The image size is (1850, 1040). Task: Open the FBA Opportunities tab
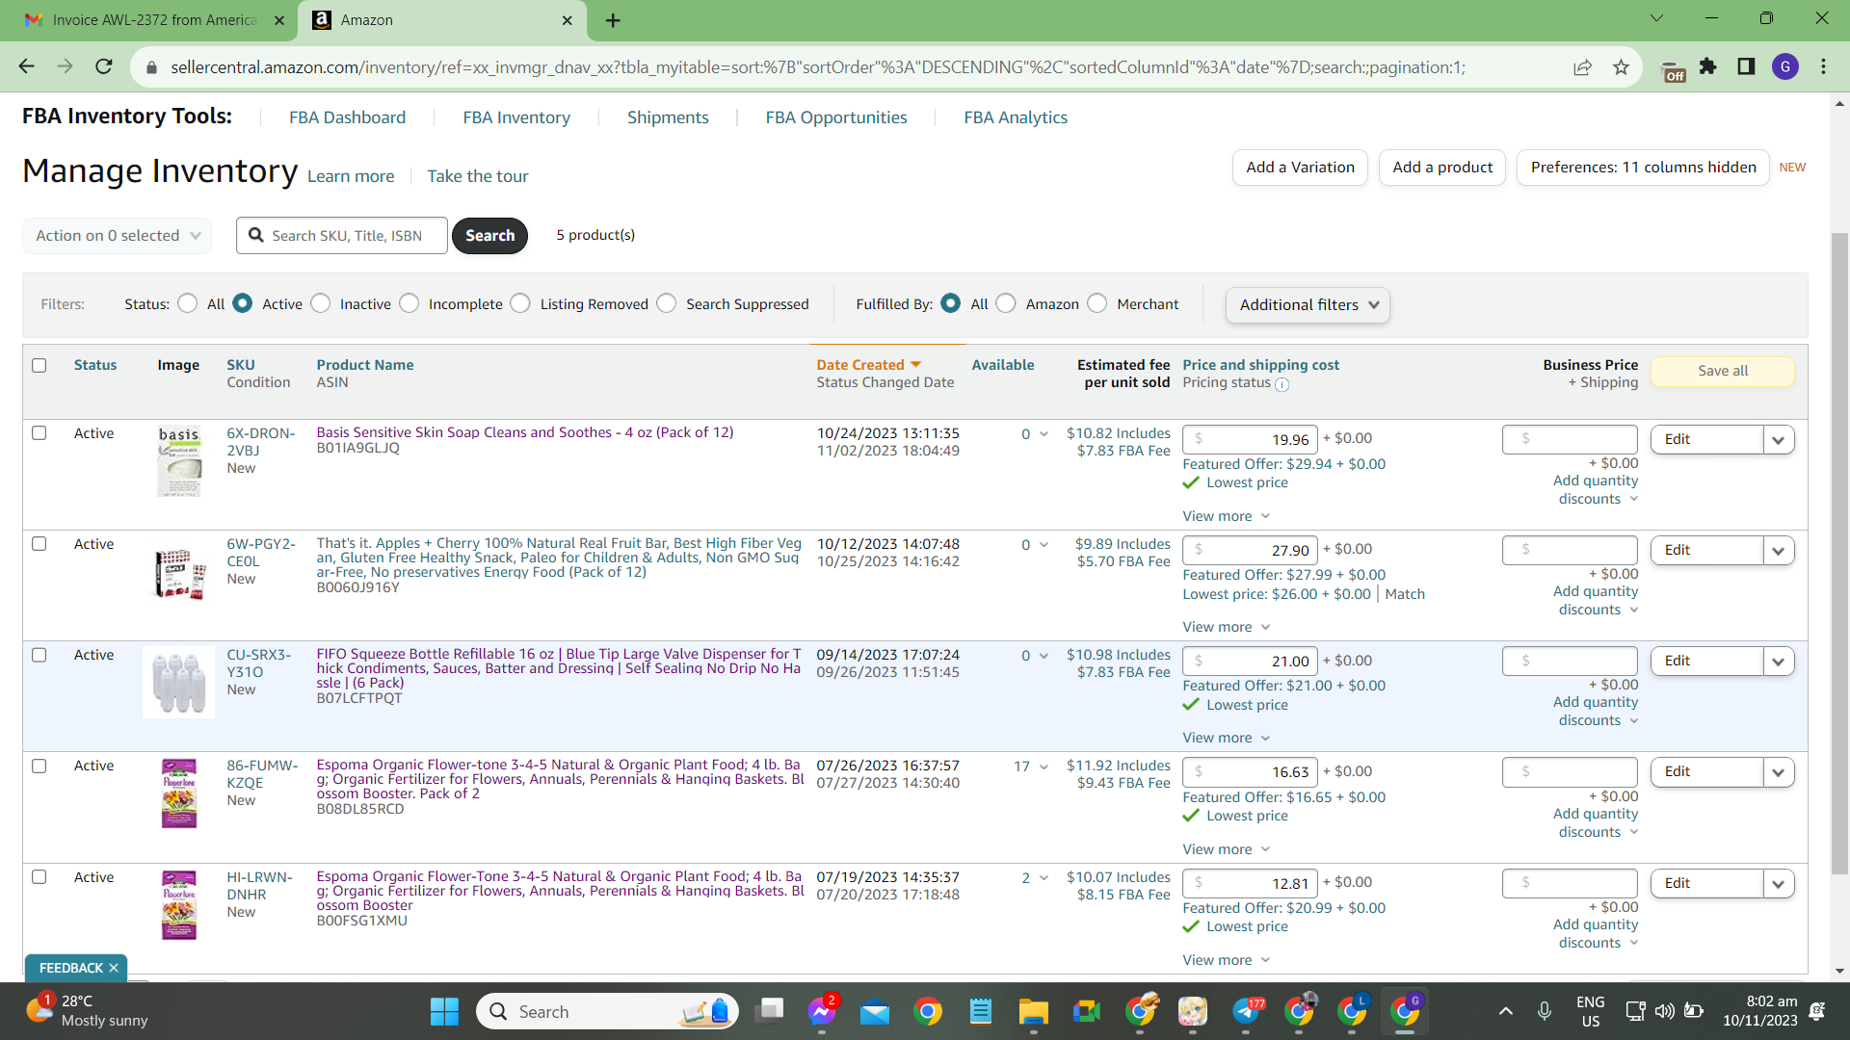click(x=836, y=117)
